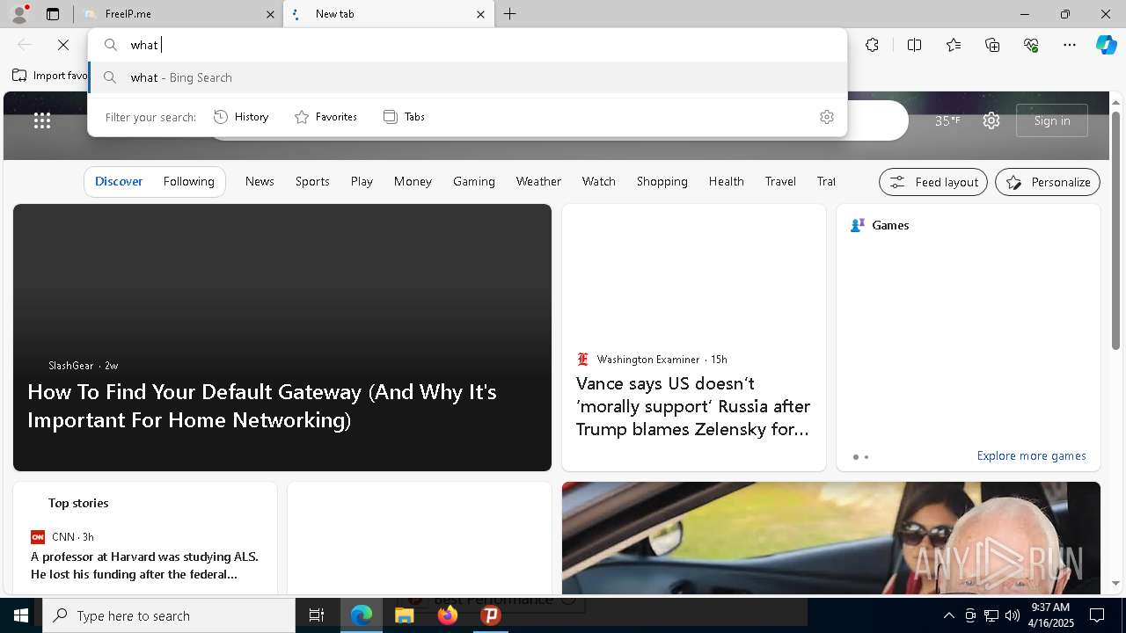The image size is (1126, 633).
Task: Filter search by History
Action: (241, 117)
